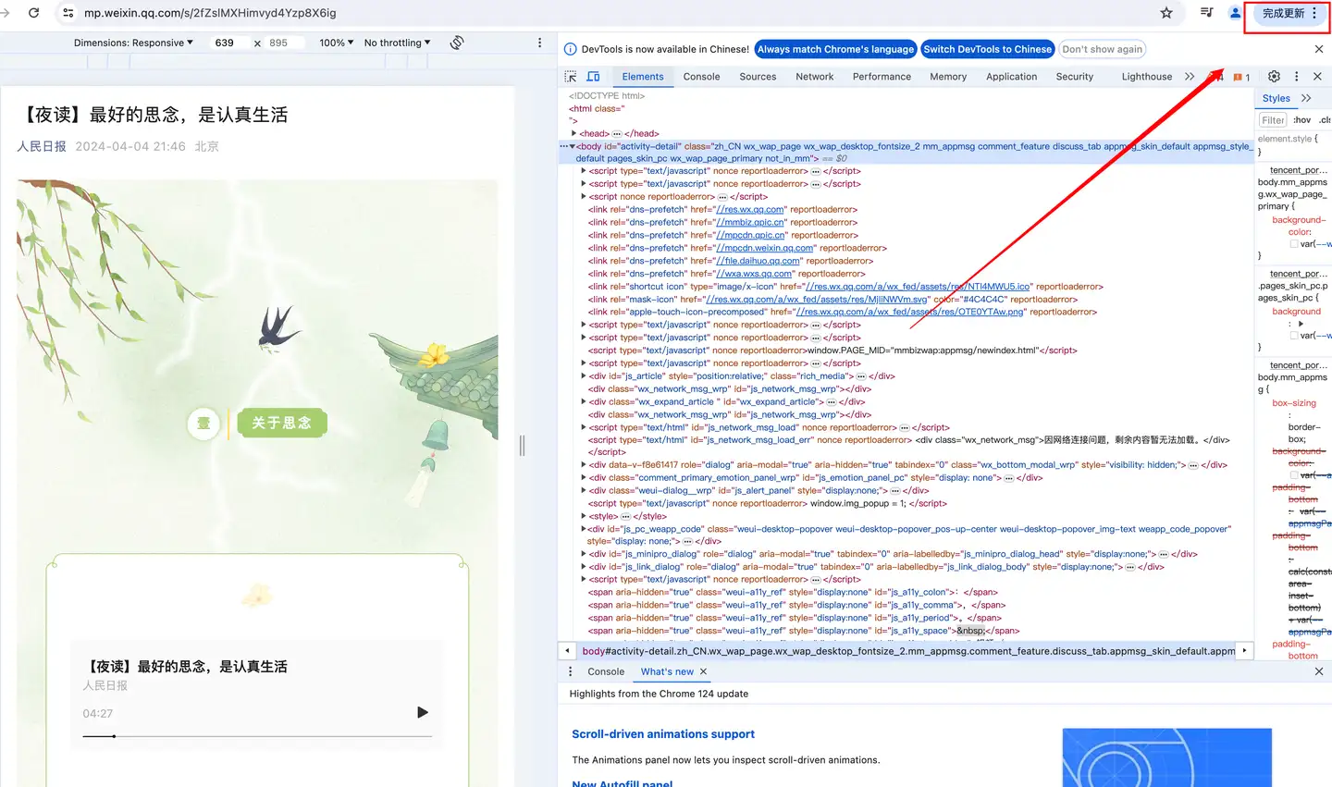Click pages_skin_pc background var swatch
The image size is (1332, 787).
[x=1294, y=336]
